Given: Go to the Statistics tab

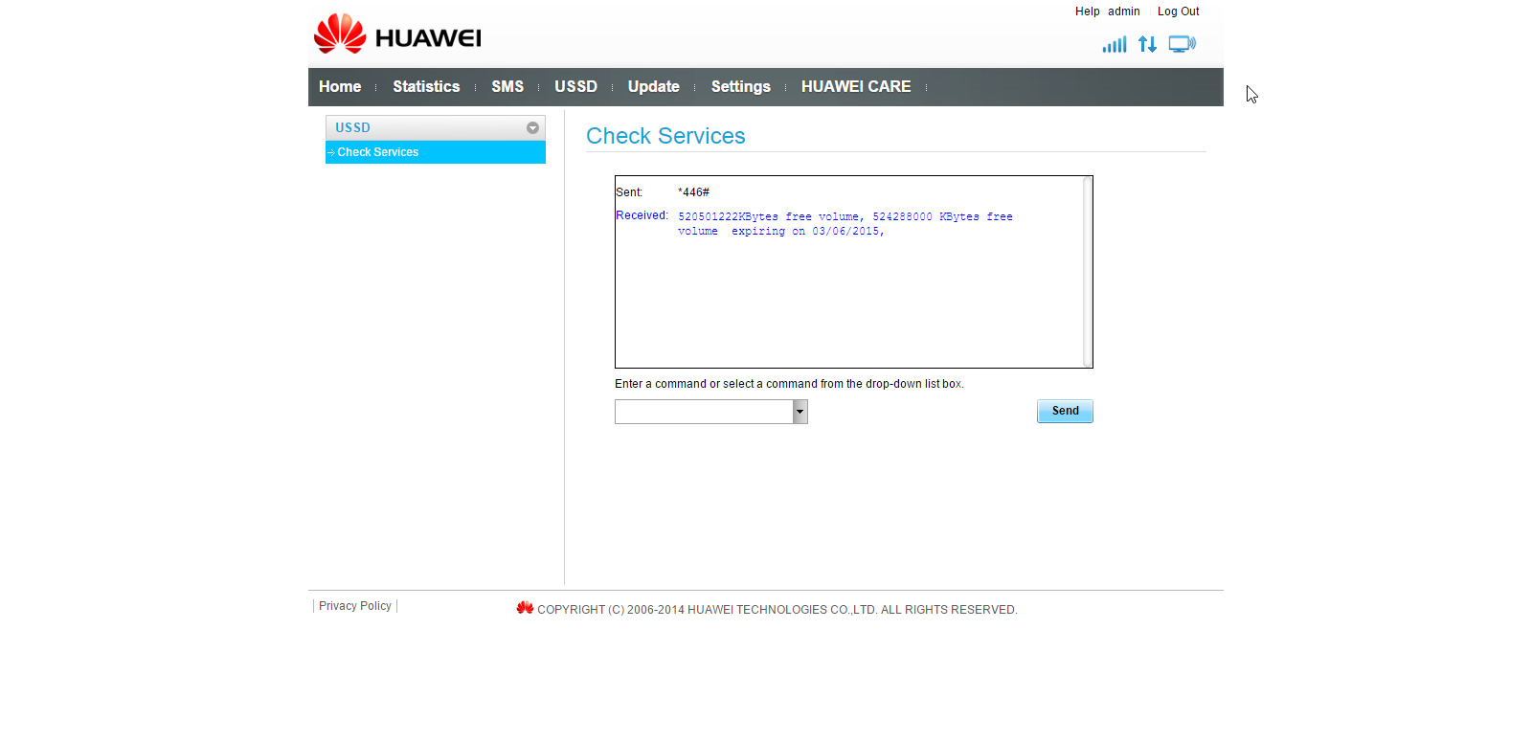Looking at the screenshot, I should 426,87.
